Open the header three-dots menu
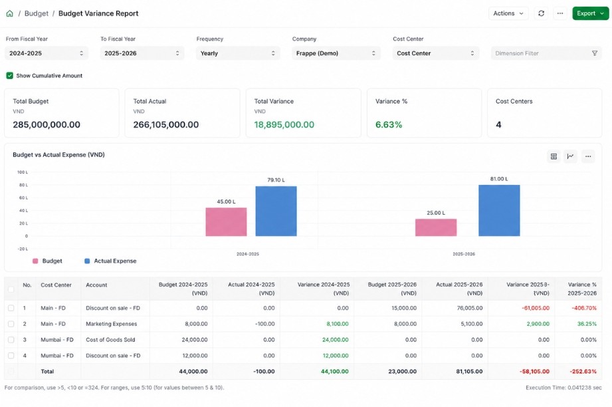612x407 pixels. click(560, 13)
